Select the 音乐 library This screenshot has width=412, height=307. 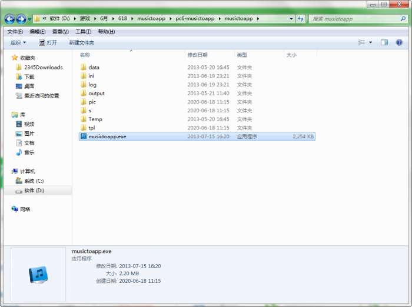pyautogui.click(x=29, y=152)
